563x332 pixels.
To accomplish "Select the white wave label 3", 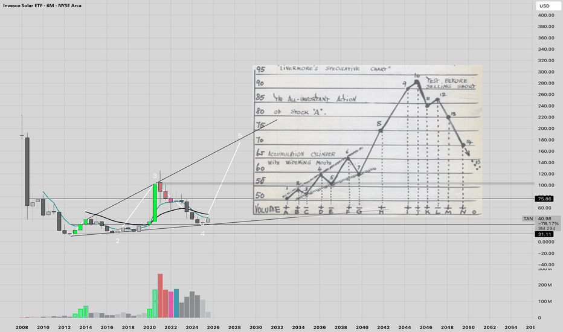I will click(155, 176).
